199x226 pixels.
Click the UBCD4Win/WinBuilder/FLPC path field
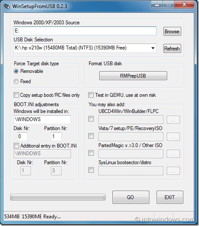[x=131, y=119]
